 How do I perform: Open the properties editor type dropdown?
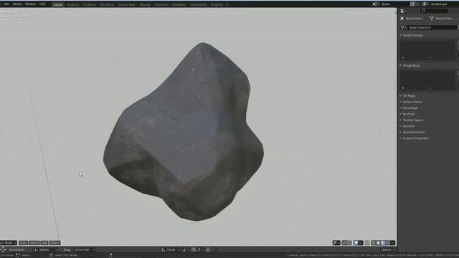click(x=404, y=11)
